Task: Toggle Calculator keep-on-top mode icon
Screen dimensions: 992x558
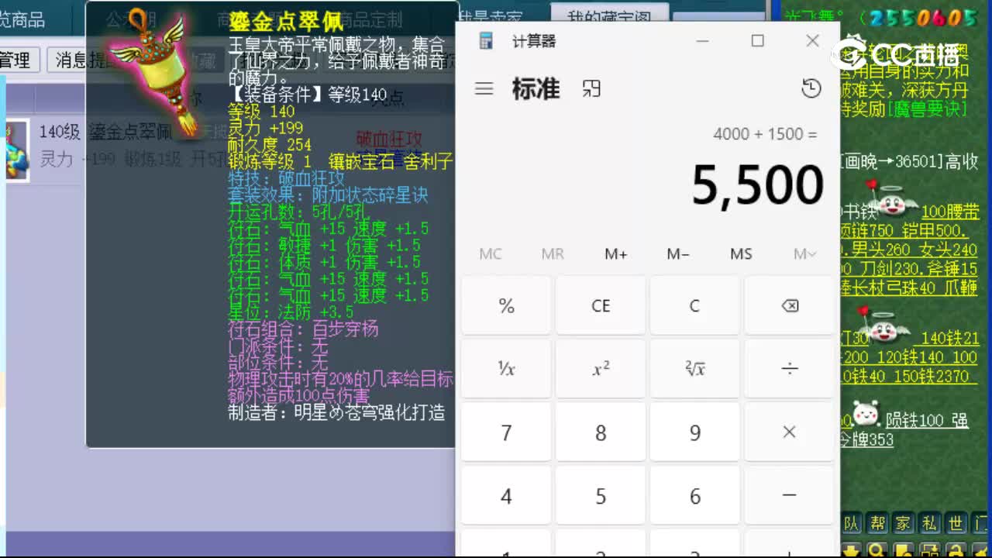Action: point(591,89)
